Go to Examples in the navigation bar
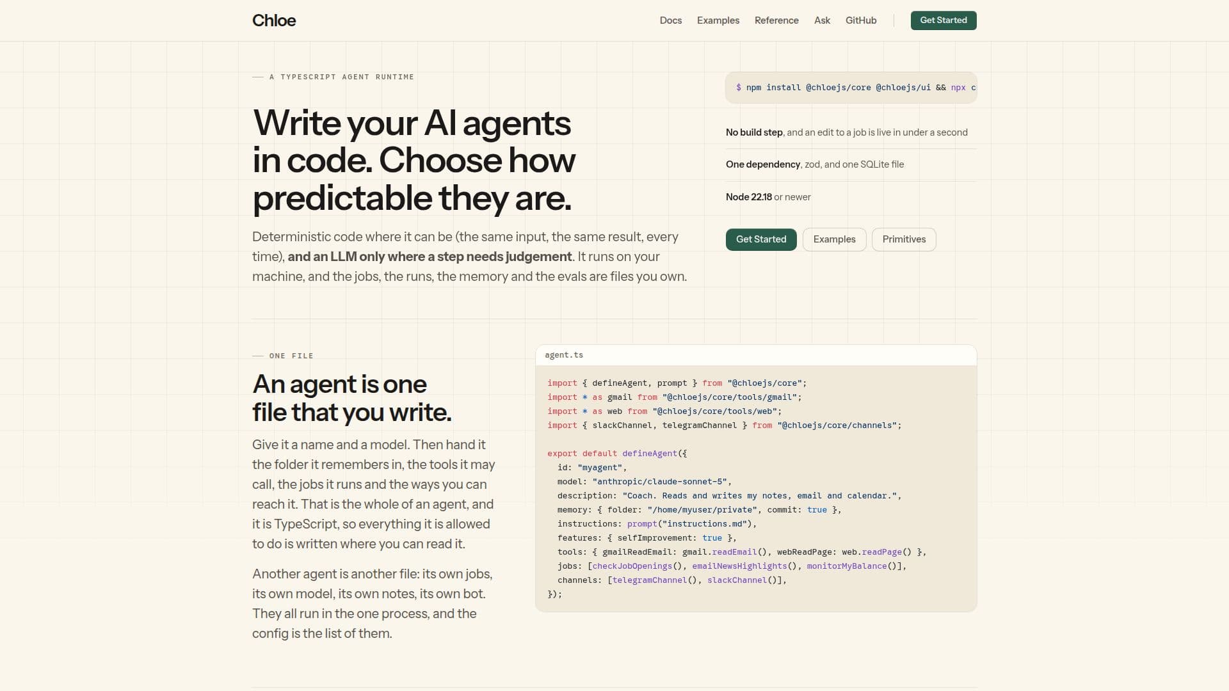The width and height of the screenshot is (1229, 691). (x=718, y=20)
